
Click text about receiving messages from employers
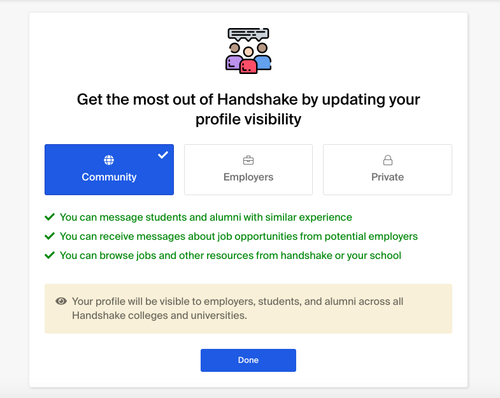pos(239,237)
